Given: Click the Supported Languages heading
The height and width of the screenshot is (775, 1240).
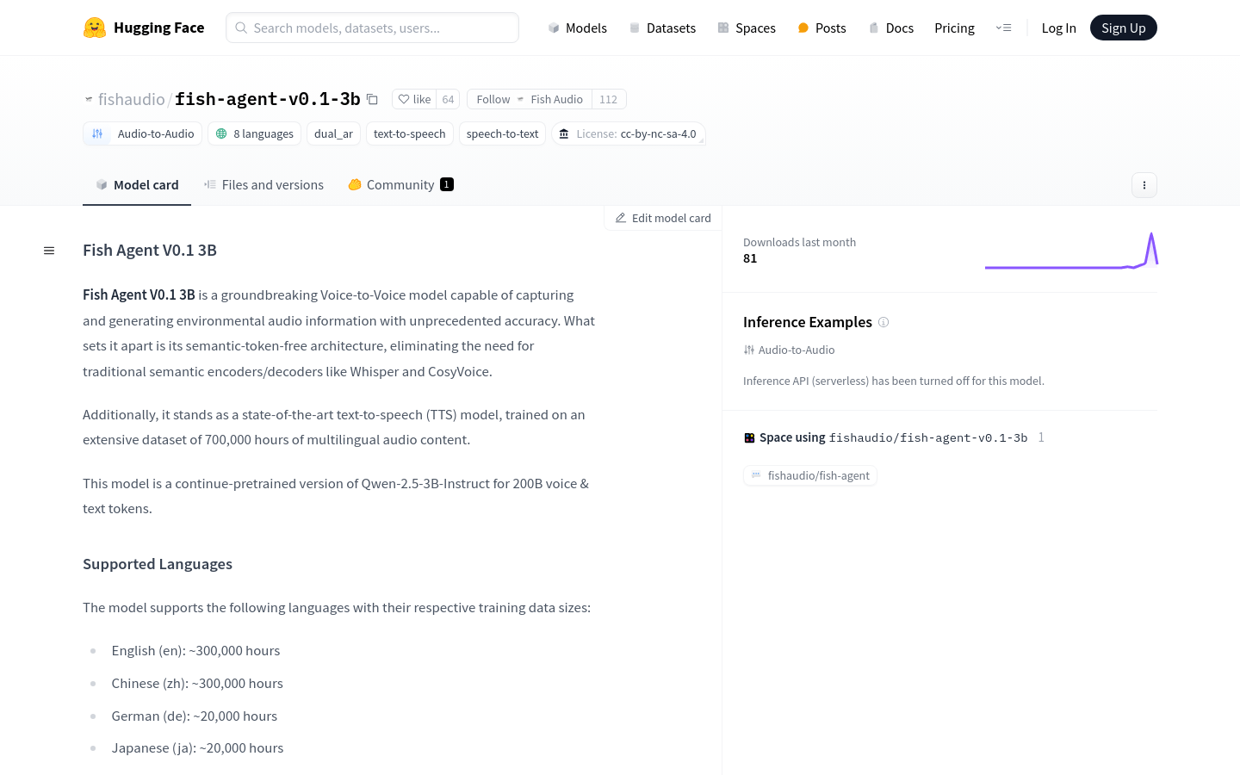Looking at the screenshot, I should pyautogui.click(x=158, y=564).
